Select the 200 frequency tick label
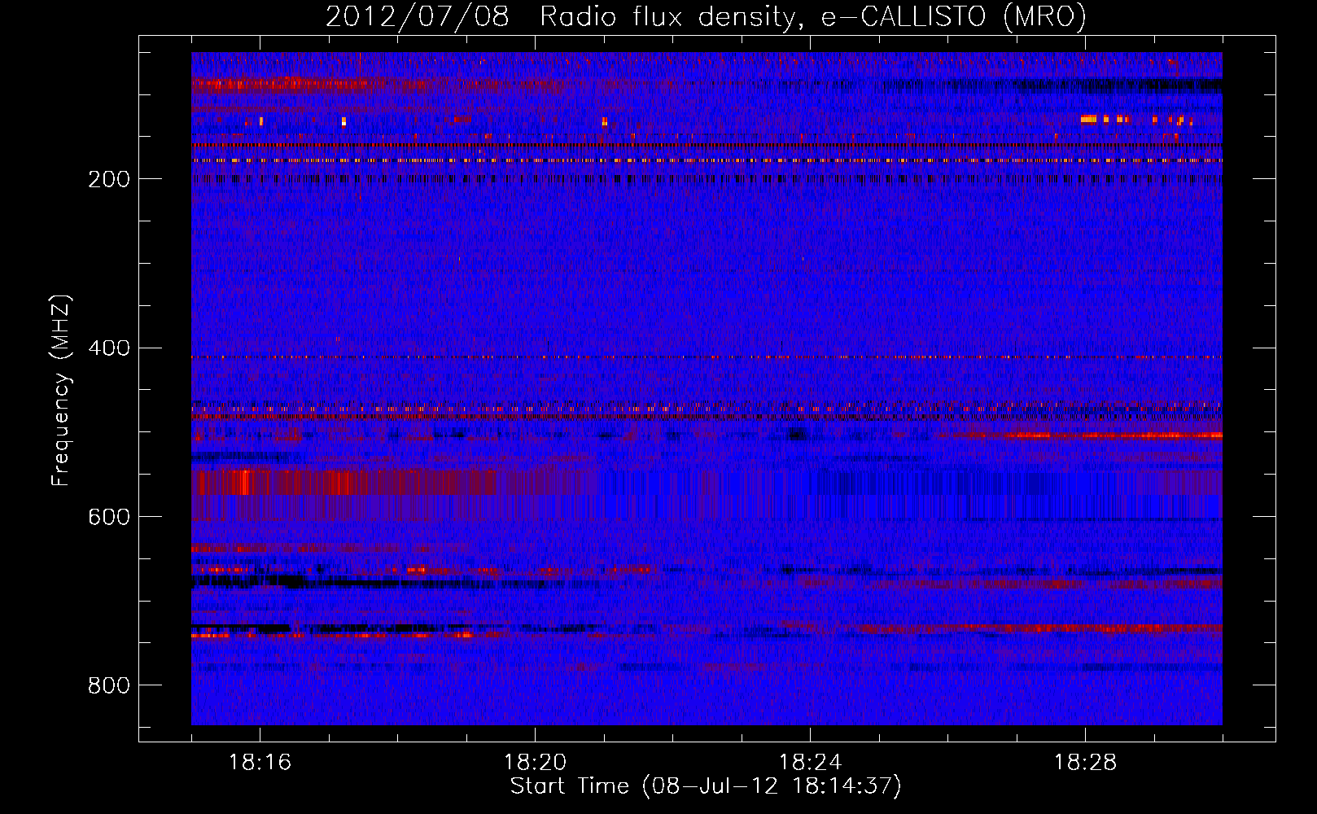 click(108, 179)
